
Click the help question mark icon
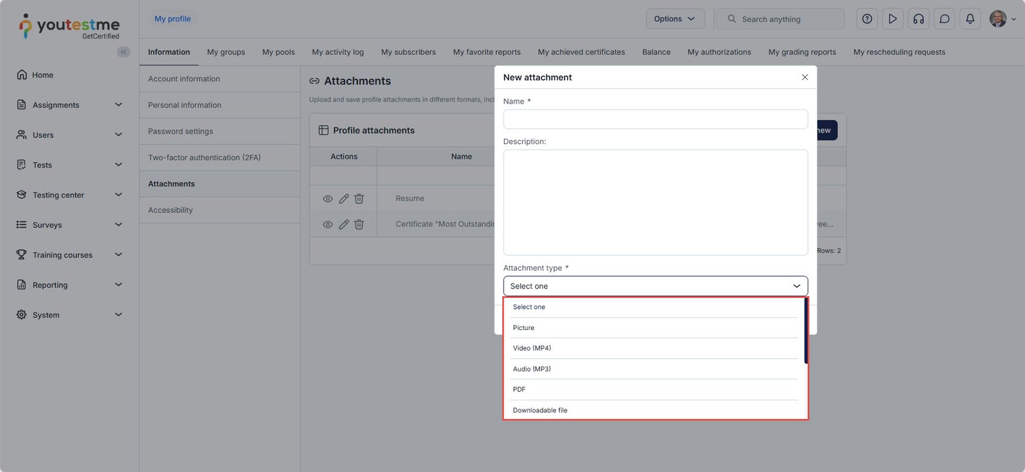click(867, 19)
